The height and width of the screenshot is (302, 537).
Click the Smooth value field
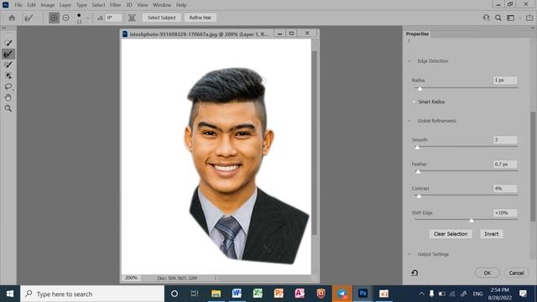tap(505, 140)
